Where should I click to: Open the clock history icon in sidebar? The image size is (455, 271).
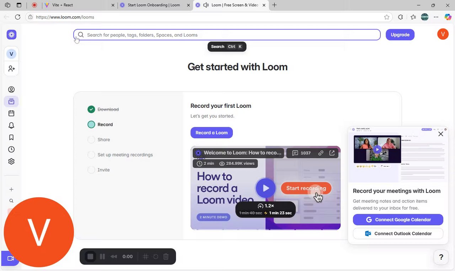click(11, 149)
